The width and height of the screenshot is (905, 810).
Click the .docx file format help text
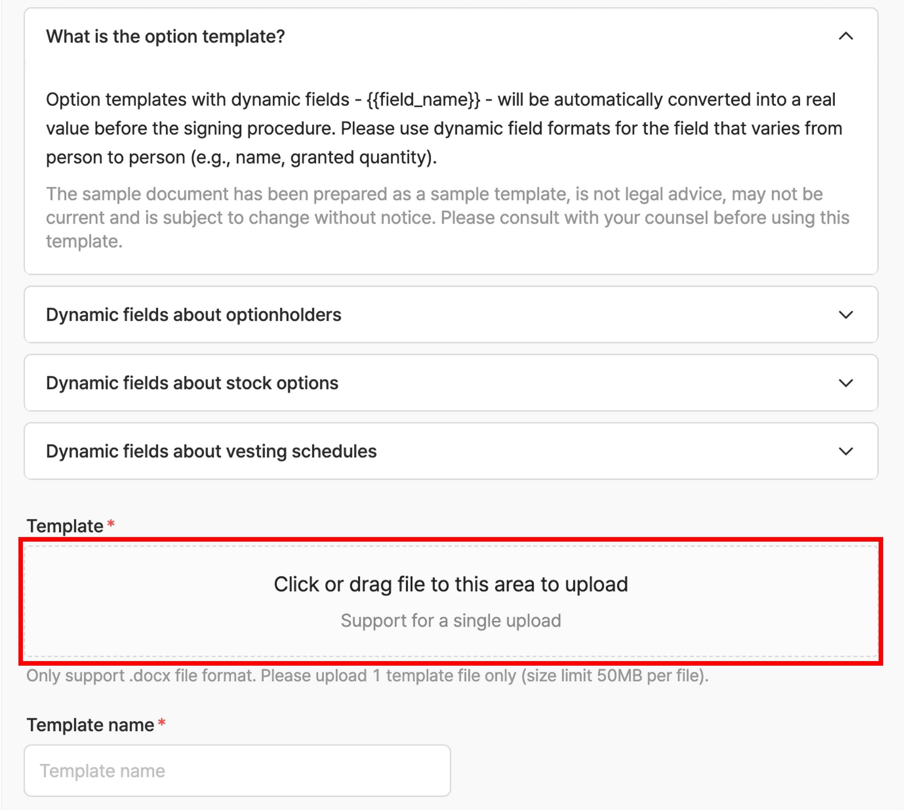pos(367,675)
